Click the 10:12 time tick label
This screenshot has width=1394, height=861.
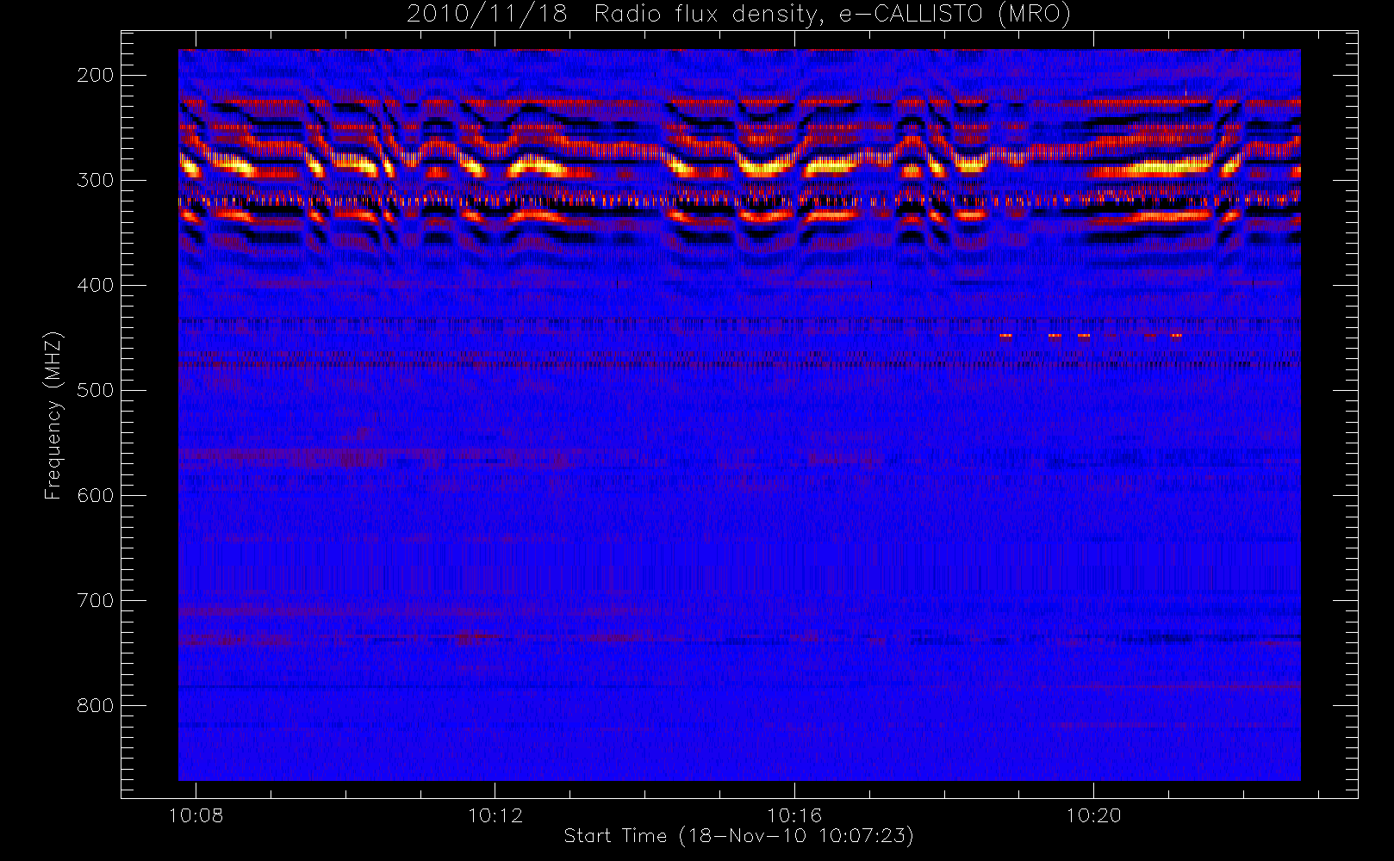(x=495, y=815)
